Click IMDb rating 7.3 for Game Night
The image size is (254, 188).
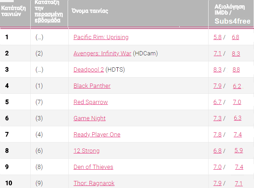tap(217, 118)
